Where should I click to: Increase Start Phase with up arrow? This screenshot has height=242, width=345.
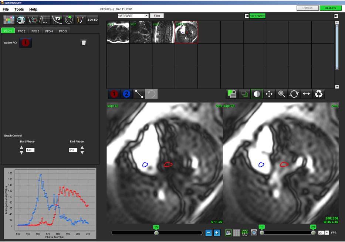21,147
